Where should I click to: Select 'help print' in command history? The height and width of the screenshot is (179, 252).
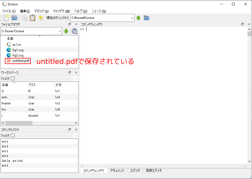pos(13,161)
